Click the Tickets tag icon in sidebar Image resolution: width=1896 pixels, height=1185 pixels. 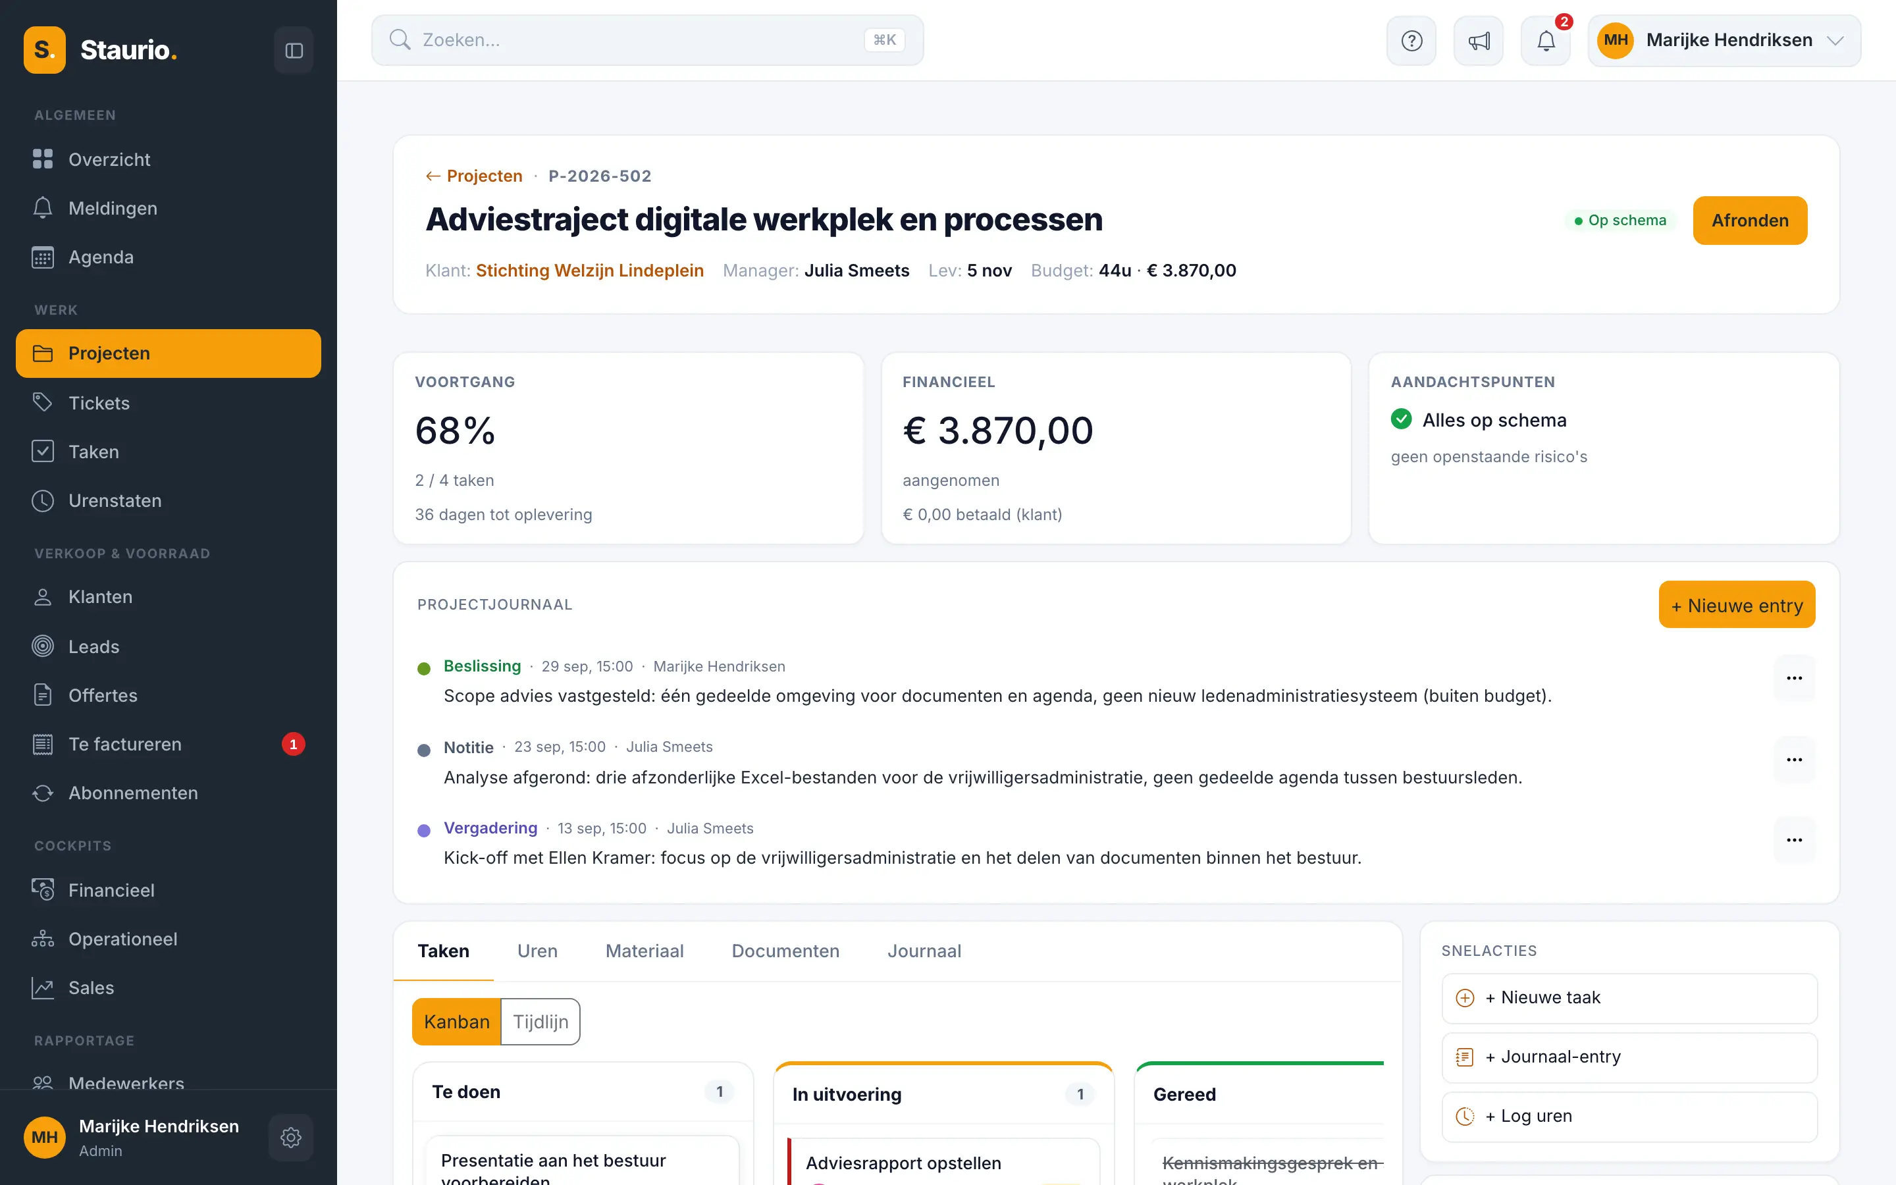click(43, 403)
